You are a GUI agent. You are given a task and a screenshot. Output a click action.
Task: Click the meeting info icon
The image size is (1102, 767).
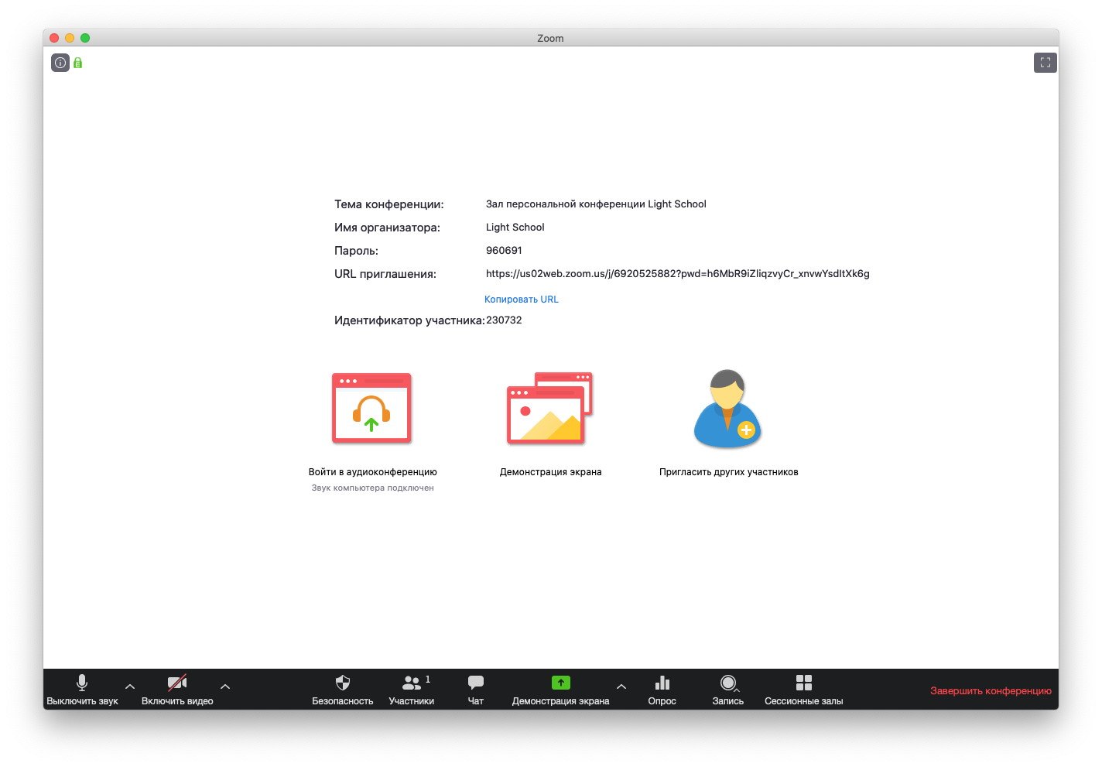coord(60,63)
